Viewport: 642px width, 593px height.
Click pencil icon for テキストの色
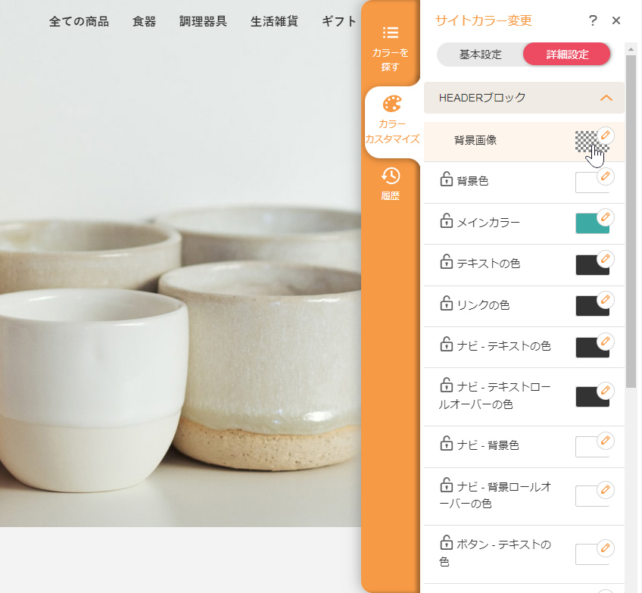click(605, 259)
